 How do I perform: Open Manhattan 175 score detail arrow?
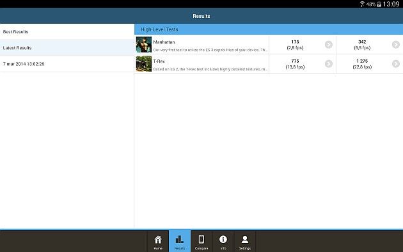(x=328, y=45)
